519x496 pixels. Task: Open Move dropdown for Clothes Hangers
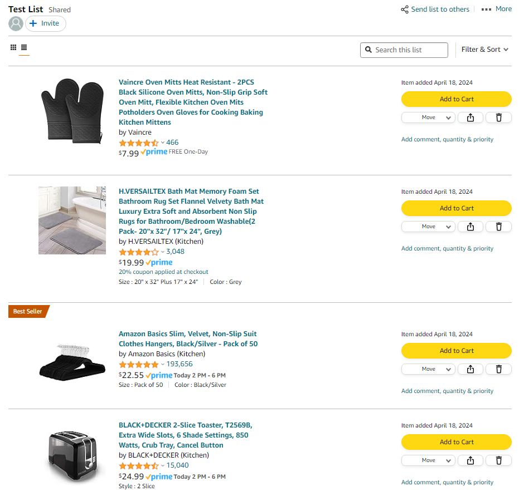428,369
